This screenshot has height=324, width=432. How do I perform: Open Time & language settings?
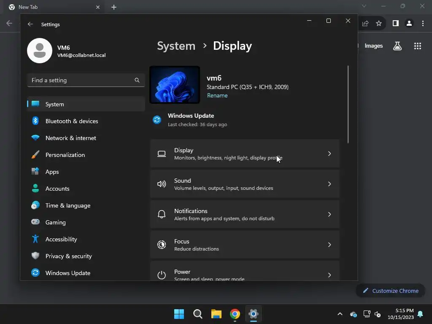pos(86,205)
